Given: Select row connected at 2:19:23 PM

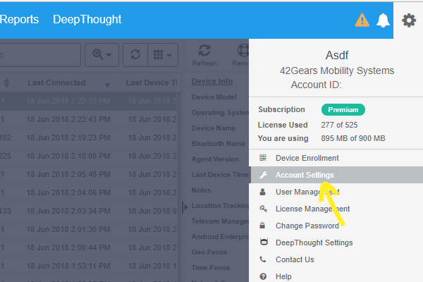Looking at the screenshot, I should 89,137.
